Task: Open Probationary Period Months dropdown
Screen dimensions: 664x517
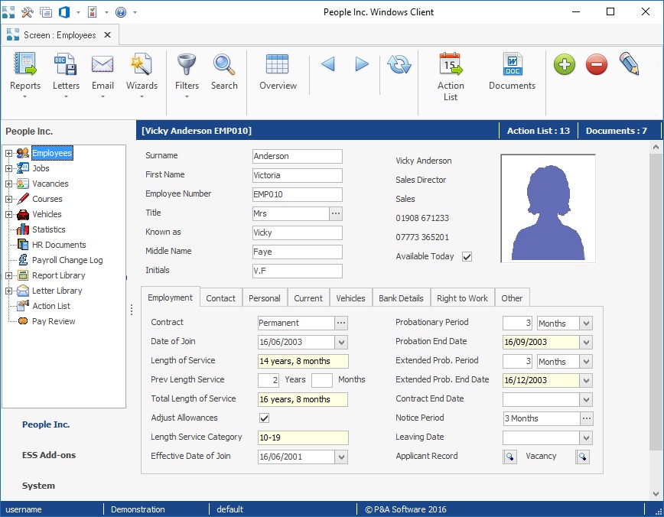Action: 586,323
